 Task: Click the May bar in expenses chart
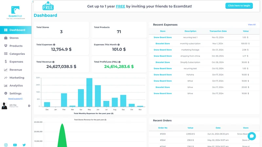[x=89, y=92]
